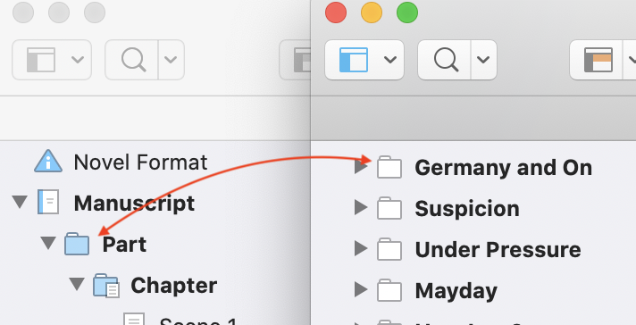Click the blue Part folder icon

(77, 244)
